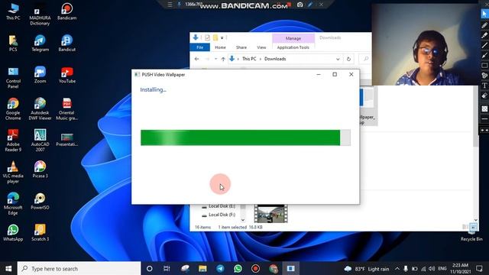Open the Microsoft Edge desktop shortcut
Screen dimensions: 489x275
(x=13, y=204)
